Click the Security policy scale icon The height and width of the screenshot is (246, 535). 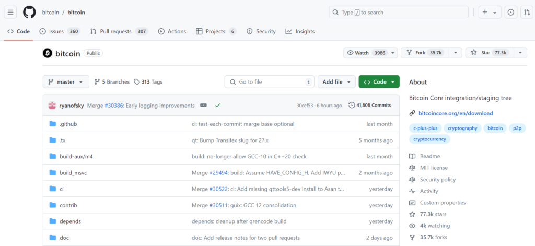click(412, 180)
